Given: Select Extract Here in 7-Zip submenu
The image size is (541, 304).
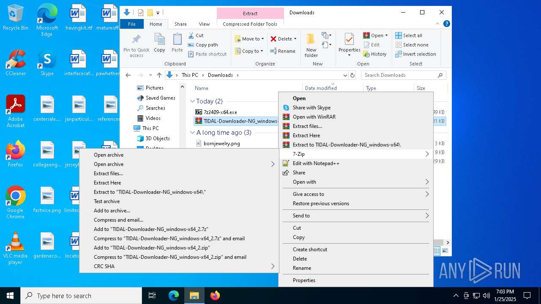Looking at the screenshot, I should pyautogui.click(x=107, y=183).
